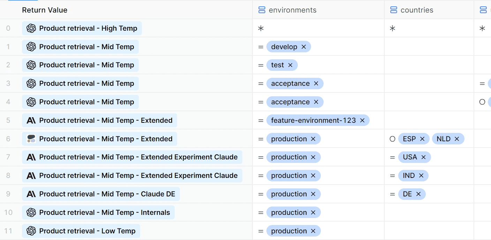Open Product retrieval - Mid Temp - Internals
This screenshot has width=491, height=240.
pos(98,213)
